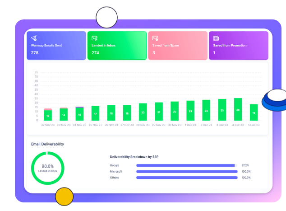Click the 4 Dec 23 bar showing 26
The height and width of the screenshot is (211, 286).
click(x=238, y=110)
